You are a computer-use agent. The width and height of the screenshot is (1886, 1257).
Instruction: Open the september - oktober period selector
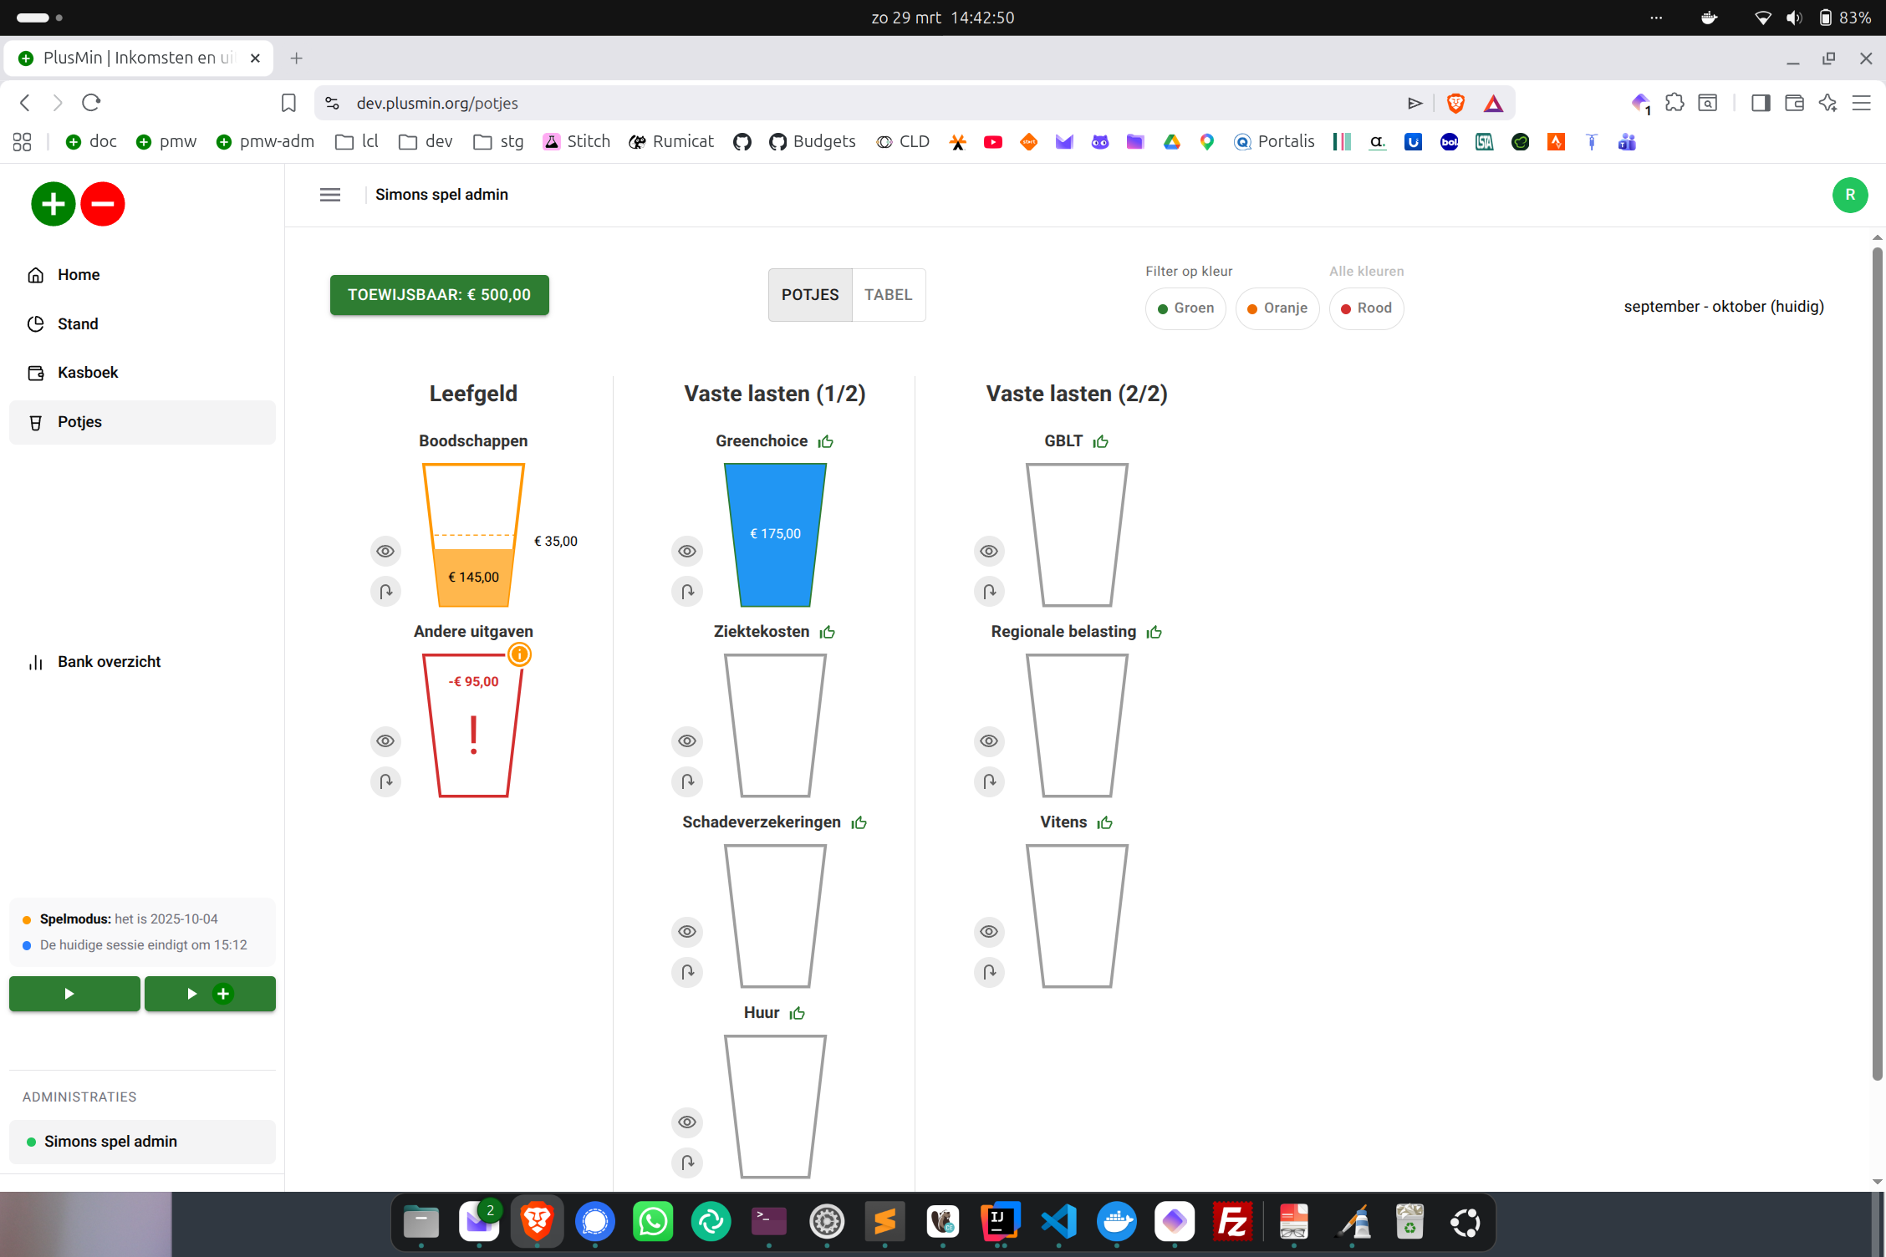[1723, 307]
